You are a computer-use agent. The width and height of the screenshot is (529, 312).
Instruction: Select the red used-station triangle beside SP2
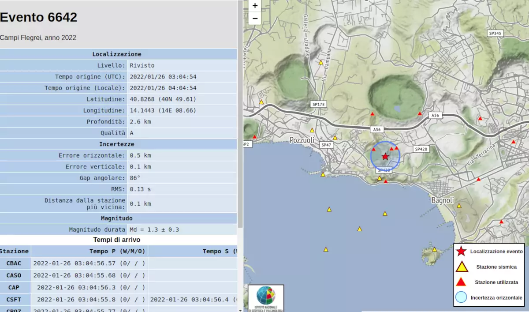click(254, 137)
